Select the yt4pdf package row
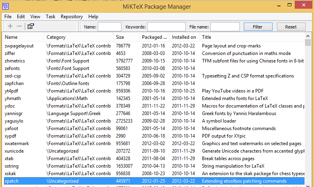314x187 pixels. pyautogui.click(x=154, y=91)
